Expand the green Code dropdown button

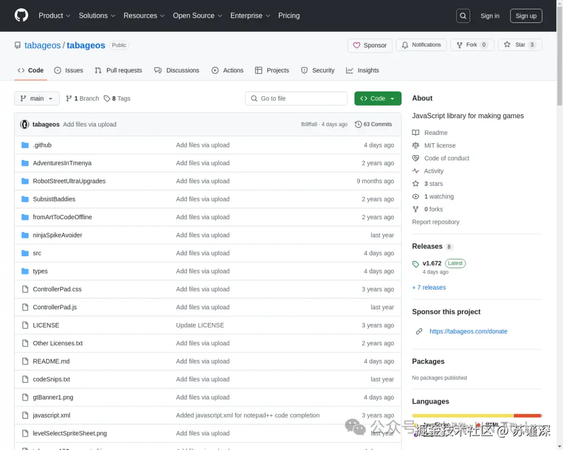(378, 98)
